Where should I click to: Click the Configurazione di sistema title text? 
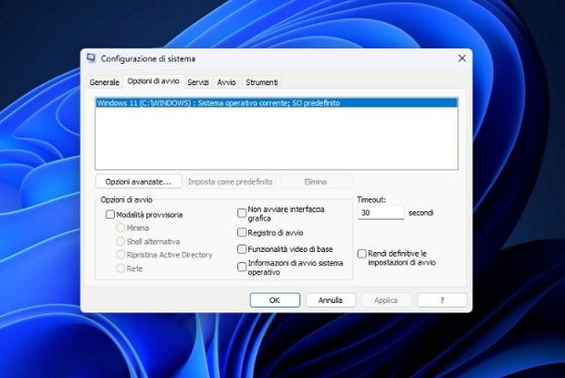click(148, 58)
